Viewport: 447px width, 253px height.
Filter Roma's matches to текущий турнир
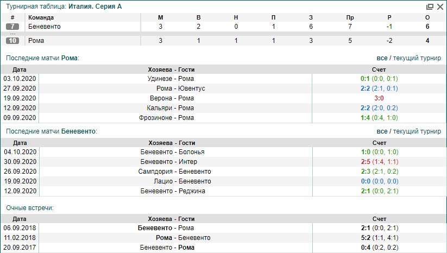coord(417,58)
